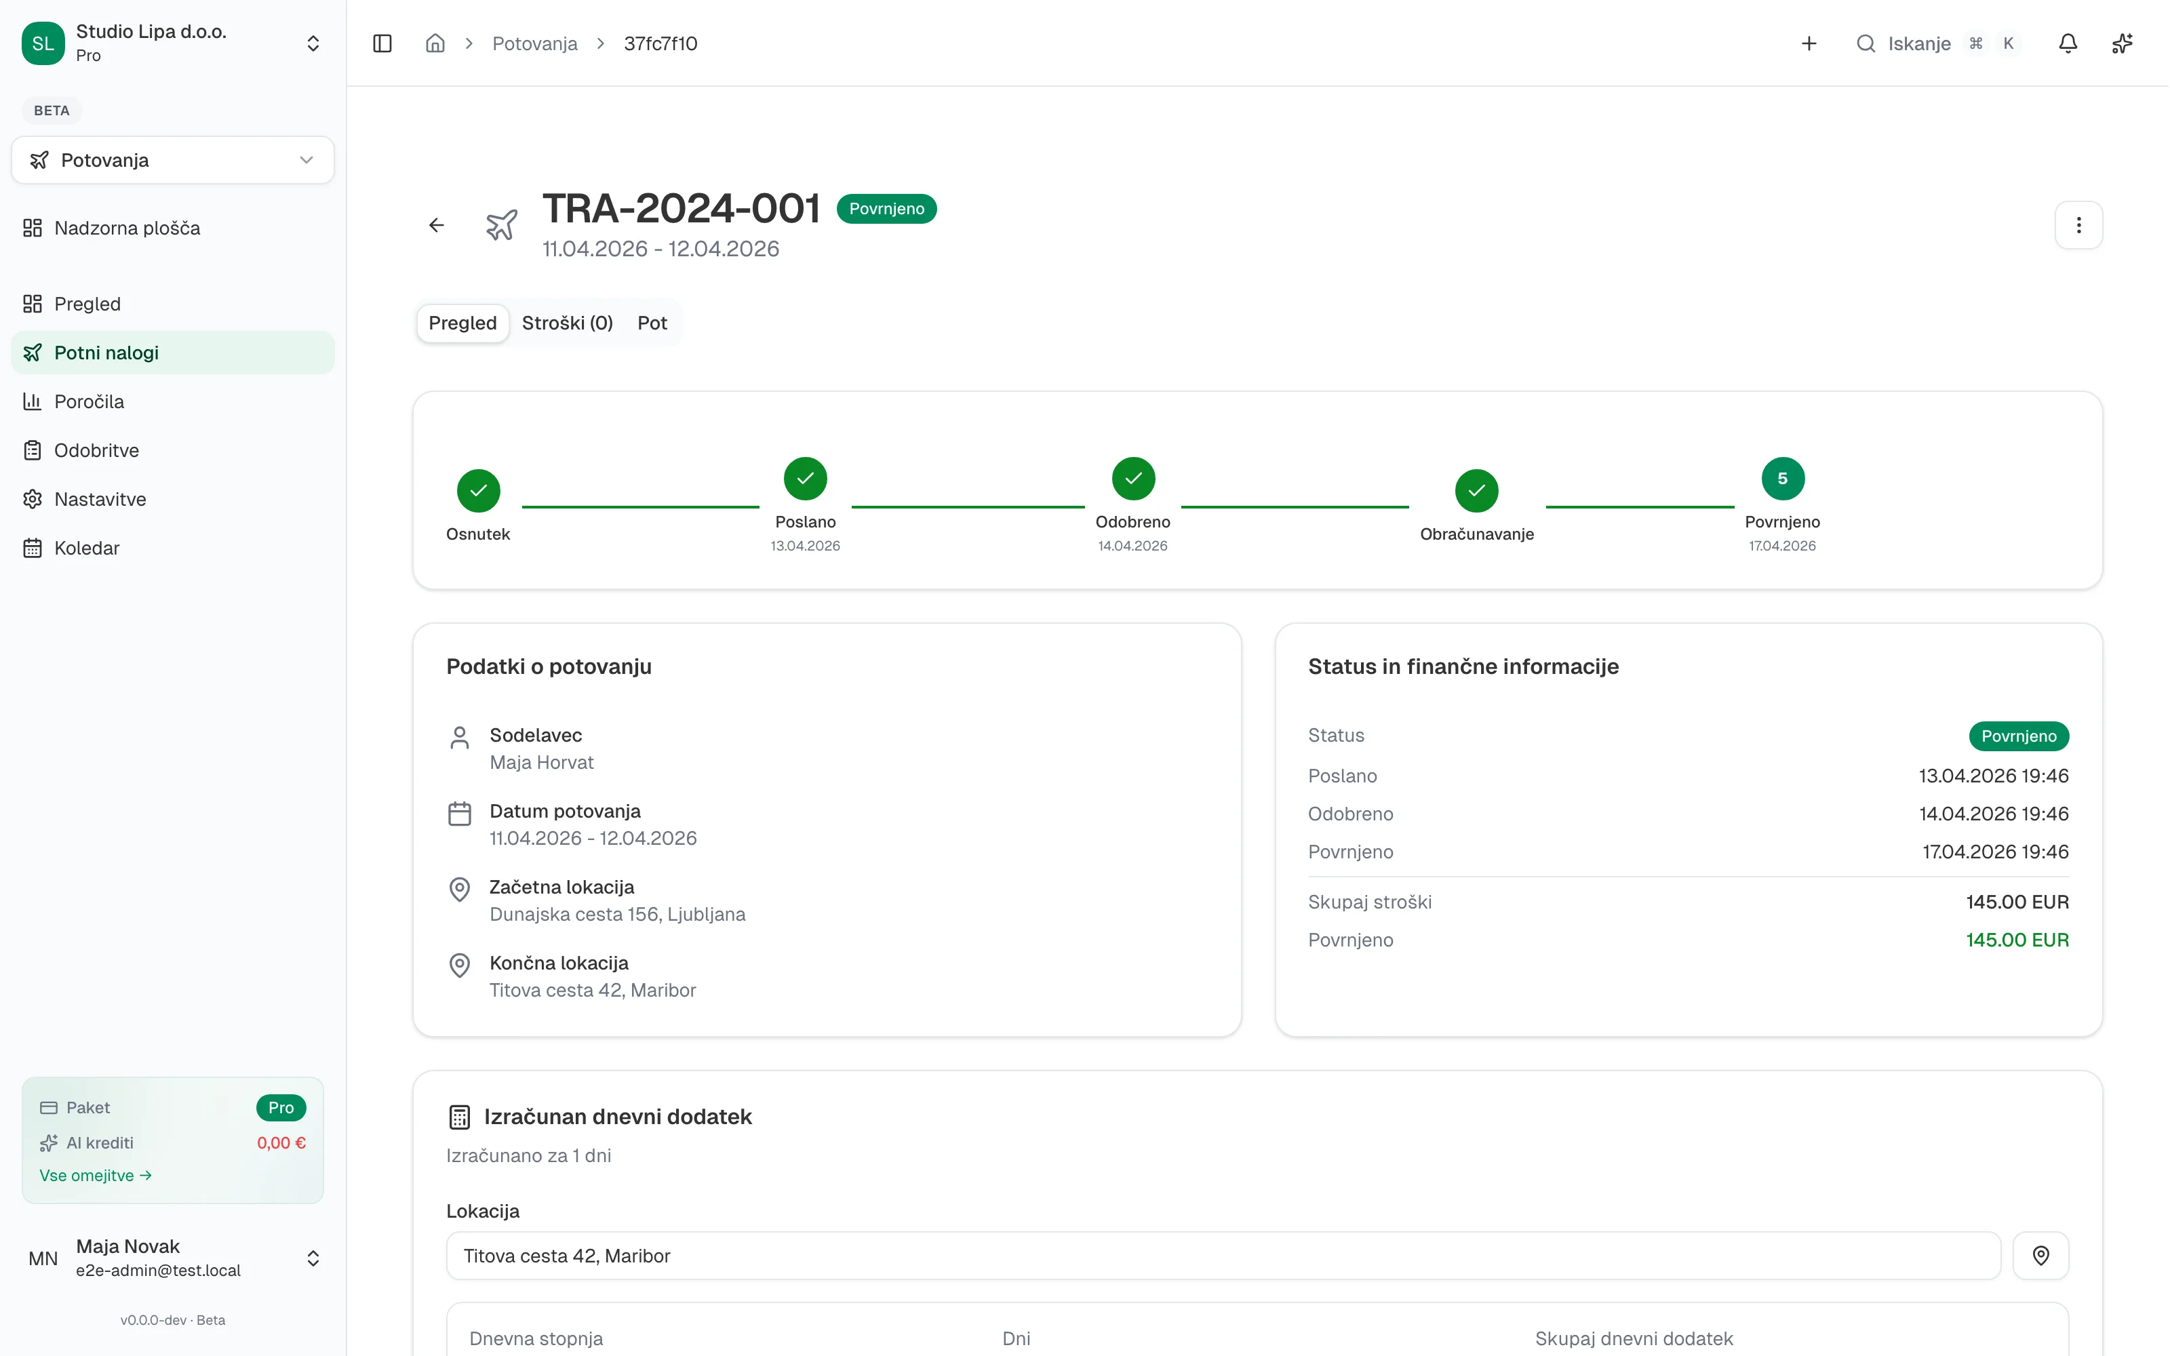Click the green 145.00 EUR reimbursed amount
This screenshot has width=2170, height=1356.
click(x=2017, y=940)
